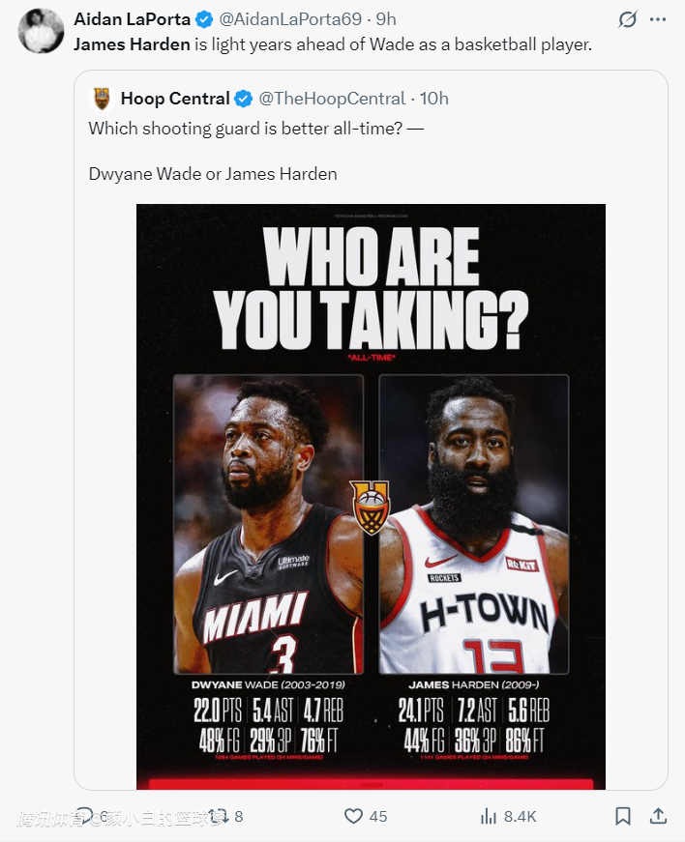Click the 10h quoted tweet timestamp
Image resolution: width=685 pixels, height=842 pixels.
(434, 99)
